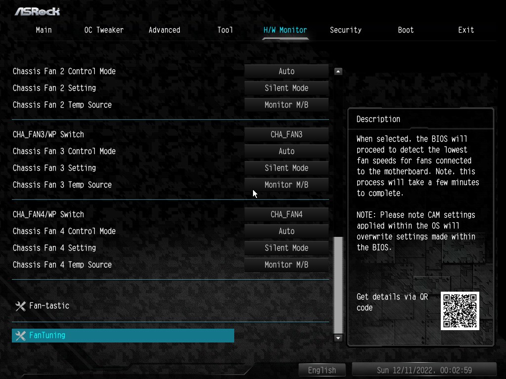Open Chassis Fan 2 Control Mode dropdown
Viewport: 506px width, 379px height.
286,72
